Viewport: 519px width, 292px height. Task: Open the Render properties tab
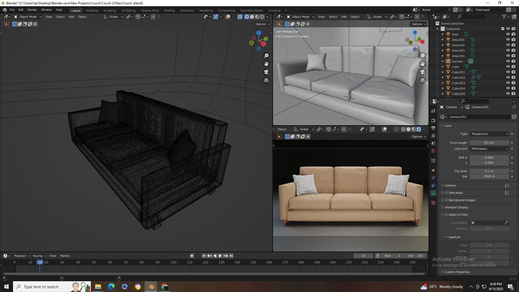pos(433,120)
